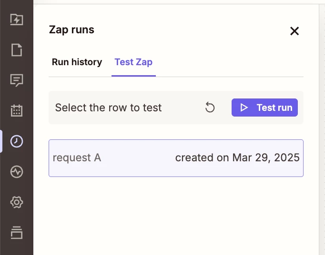Close the Zap runs panel

tap(295, 31)
